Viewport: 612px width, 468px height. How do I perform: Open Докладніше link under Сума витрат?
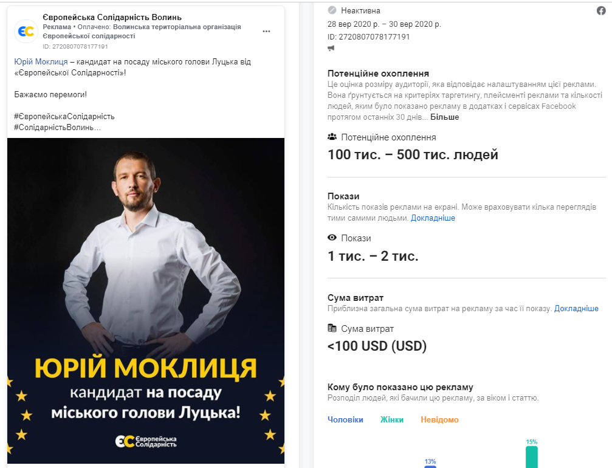click(x=576, y=309)
